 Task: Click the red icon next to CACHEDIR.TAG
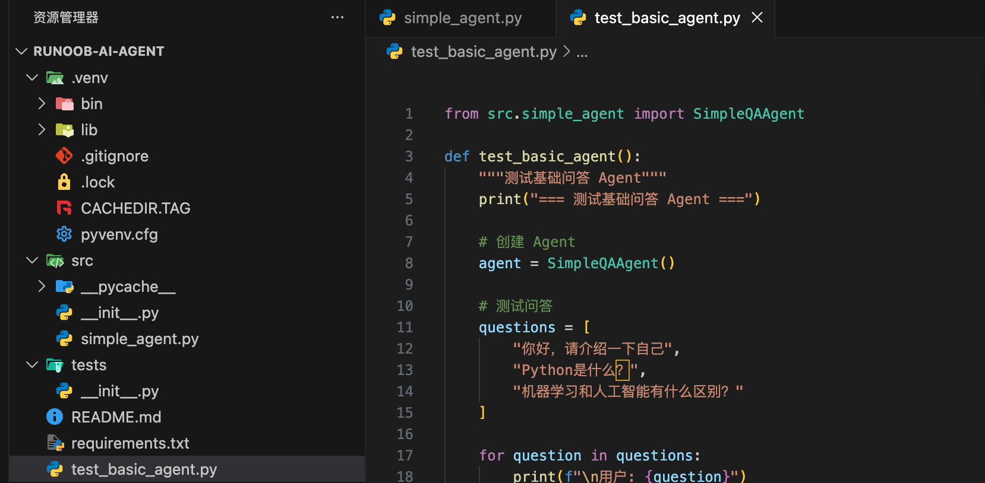64,208
